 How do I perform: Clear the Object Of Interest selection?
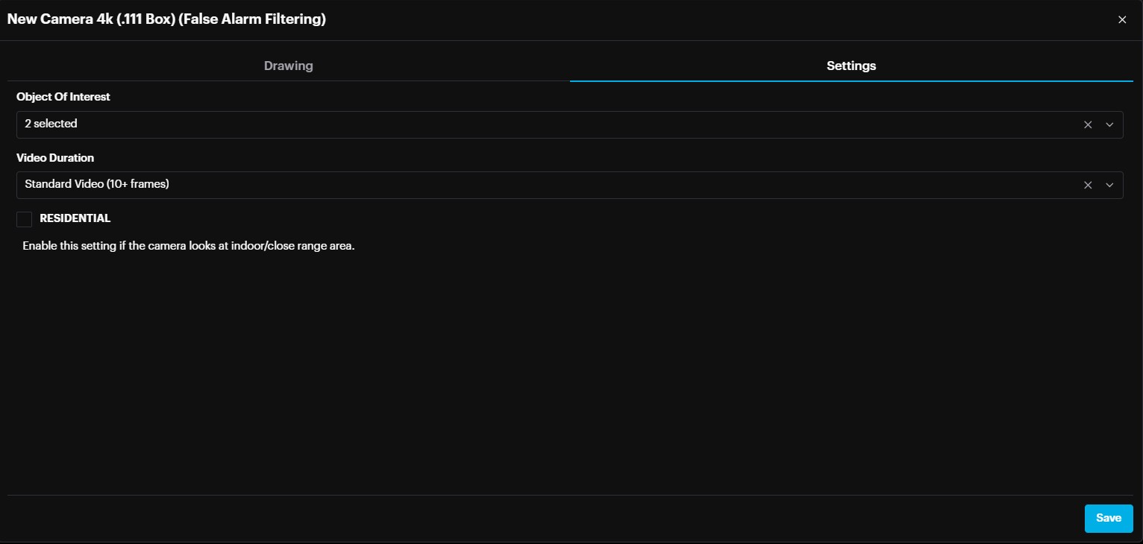pos(1088,124)
